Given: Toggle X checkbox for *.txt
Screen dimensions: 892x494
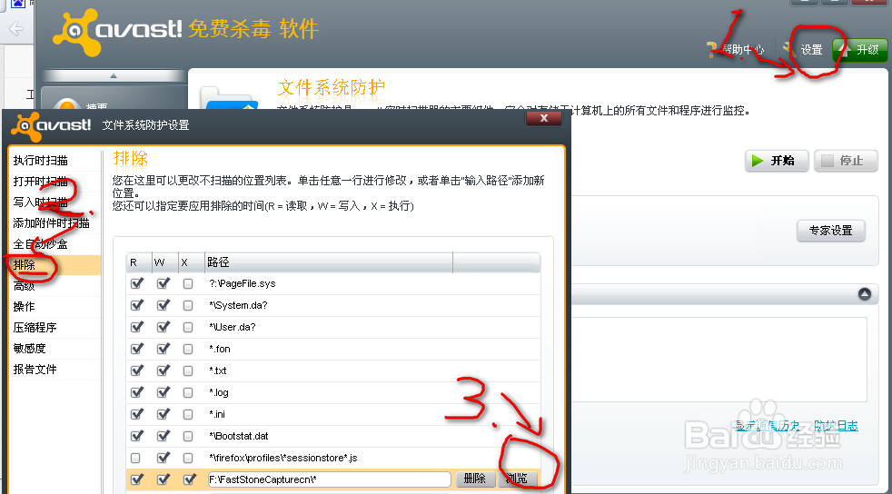Looking at the screenshot, I should coord(188,370).
